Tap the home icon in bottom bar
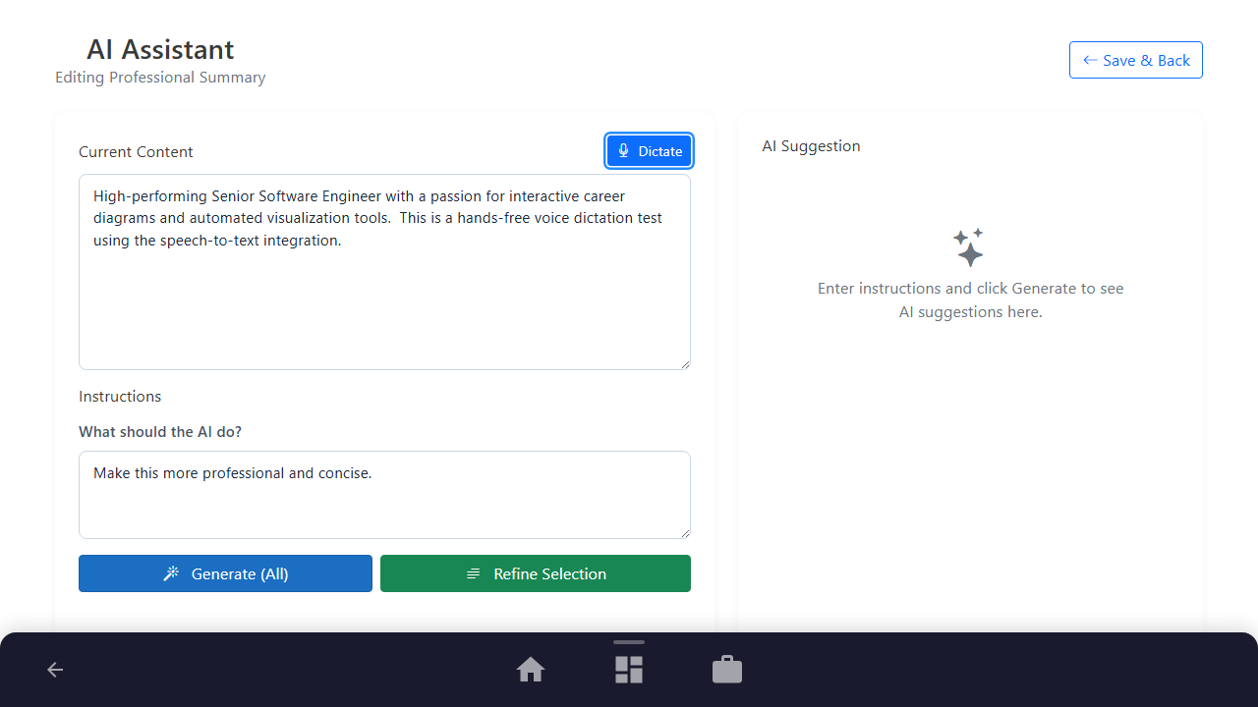Screen dimensions: 1258x707 pos(531,670)
